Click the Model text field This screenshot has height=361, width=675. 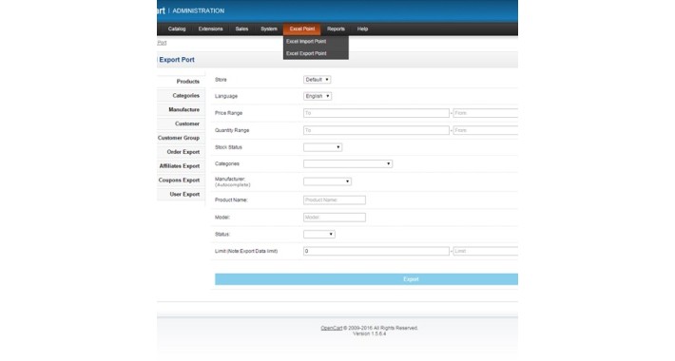(x=335, y=218)
